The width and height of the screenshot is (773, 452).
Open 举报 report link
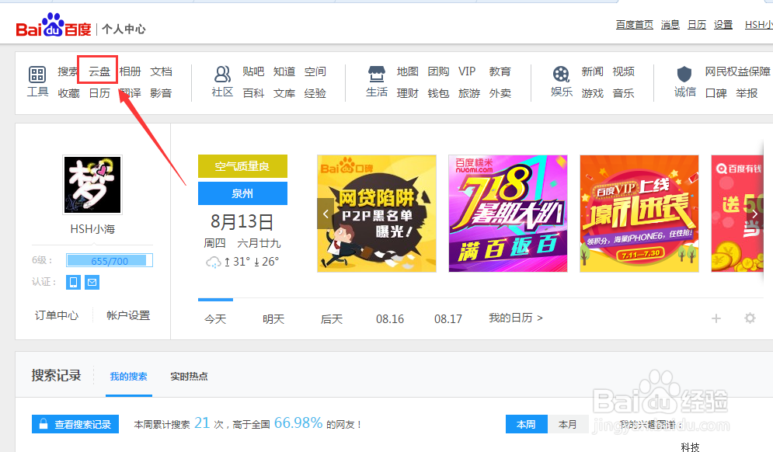point(747,93)
